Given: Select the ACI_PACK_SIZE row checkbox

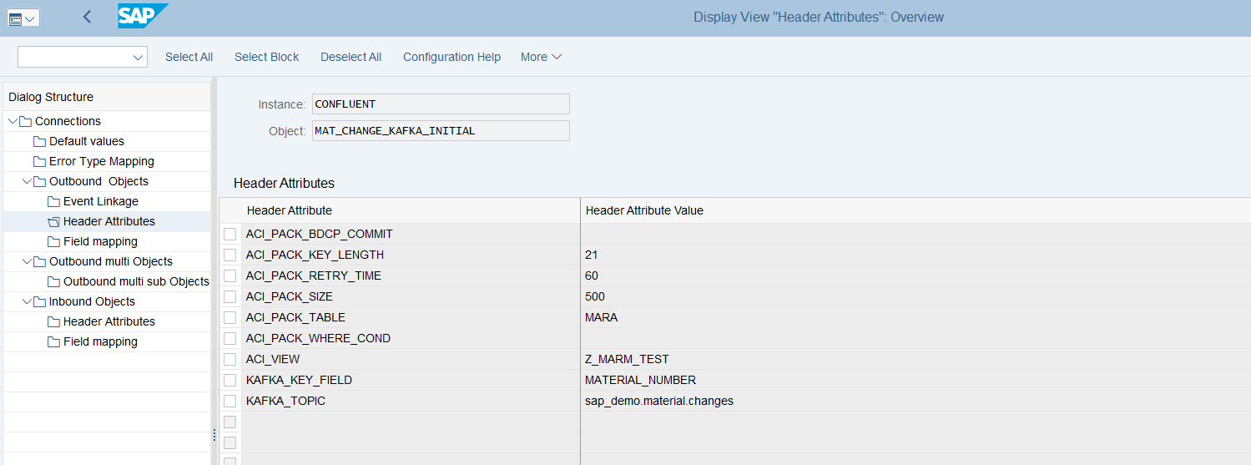Looking at the screenshot, I should click(x=230, y=296).
